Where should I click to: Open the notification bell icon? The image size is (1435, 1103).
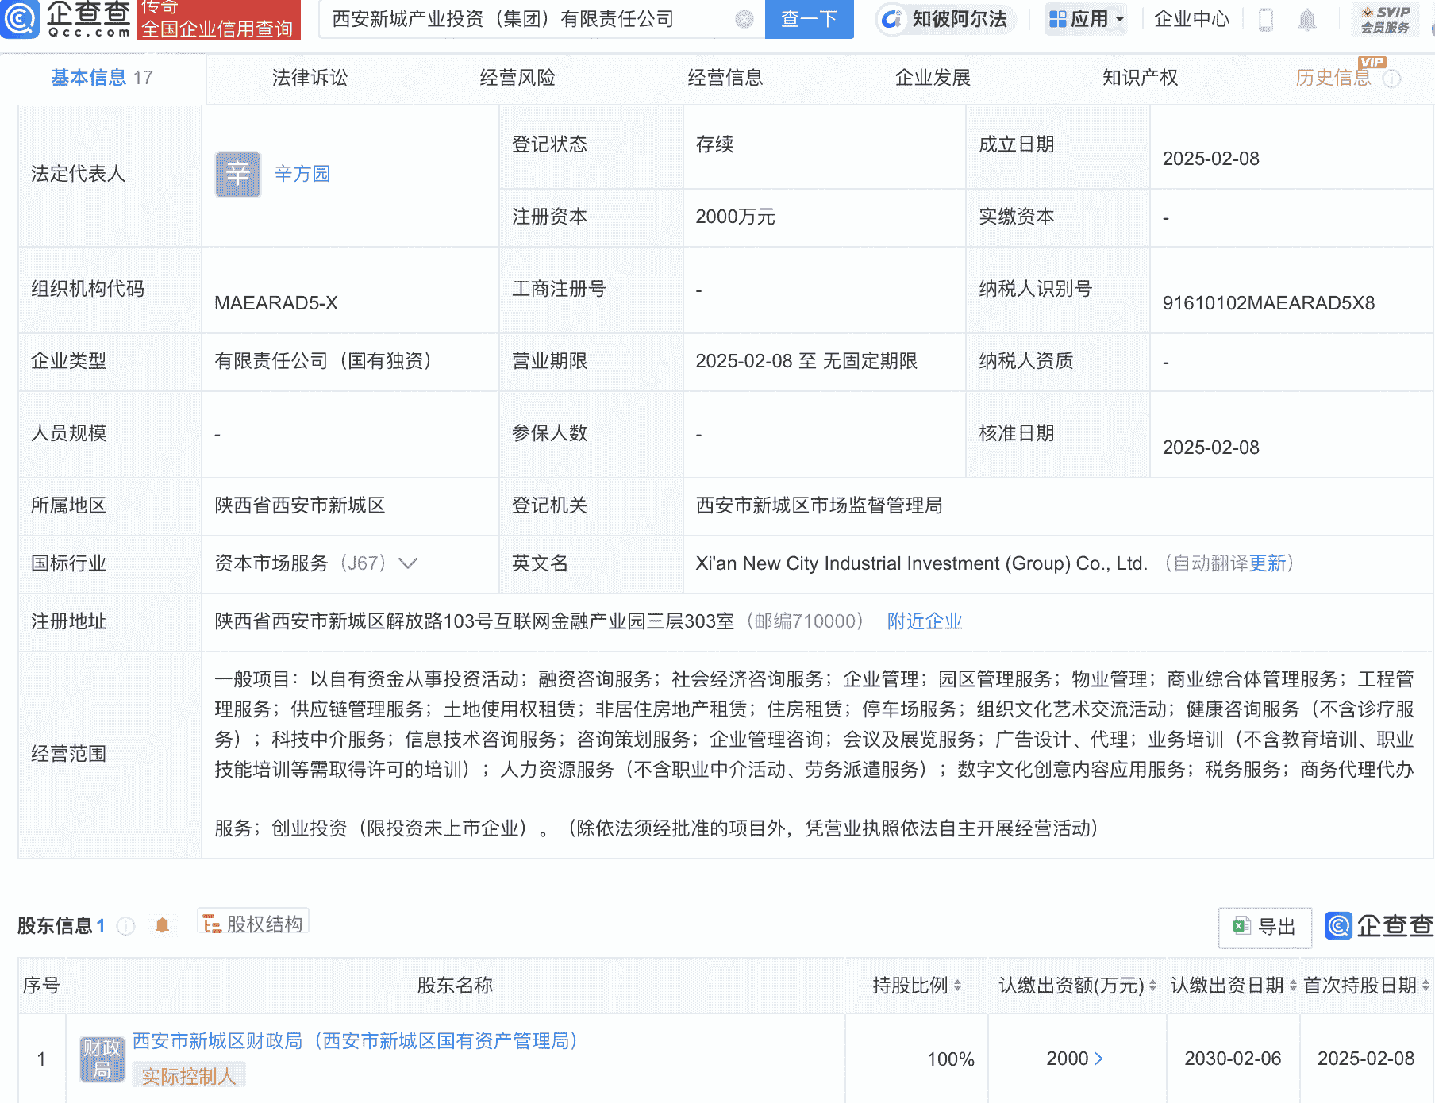point(1309,20)
